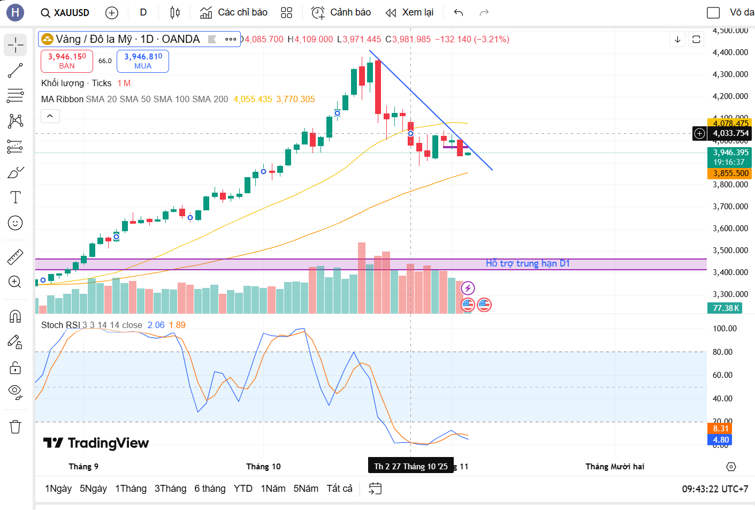Activate the zoom in tool
This screenshot has width=755, height=510.
15,282
